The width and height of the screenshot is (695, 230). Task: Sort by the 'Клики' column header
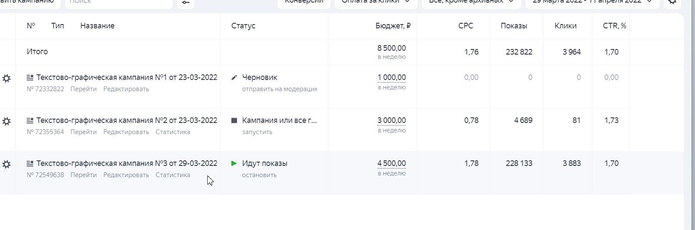(x=565, y=26)
